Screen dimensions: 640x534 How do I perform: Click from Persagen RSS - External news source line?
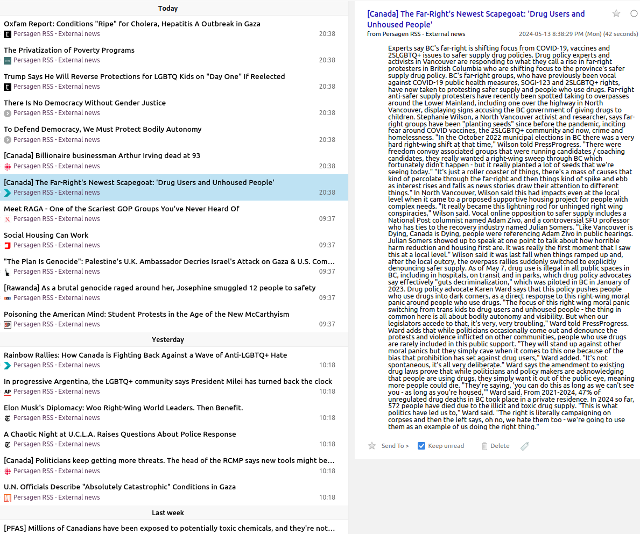[x=416, y=34]
